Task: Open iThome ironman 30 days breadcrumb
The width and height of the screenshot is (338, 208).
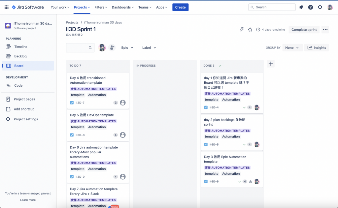Action: coord(103,22)
